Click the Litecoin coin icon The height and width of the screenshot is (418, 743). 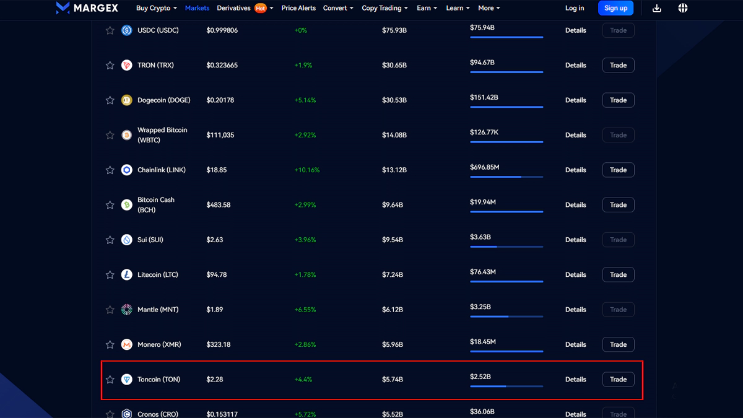[127, 275]
